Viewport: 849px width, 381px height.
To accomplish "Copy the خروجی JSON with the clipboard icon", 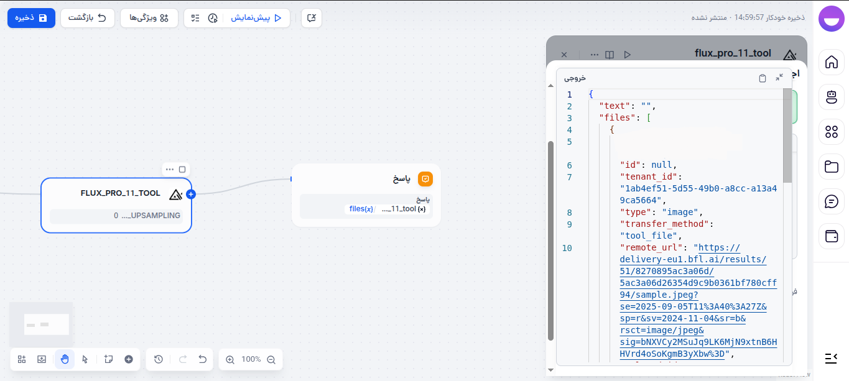I will pos(763,78).
